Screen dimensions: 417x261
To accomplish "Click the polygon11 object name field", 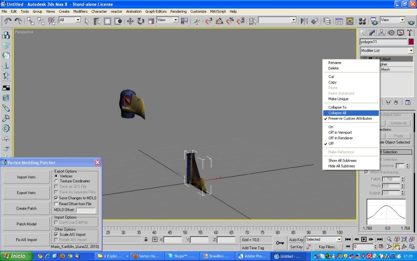I will coord(384,42).
